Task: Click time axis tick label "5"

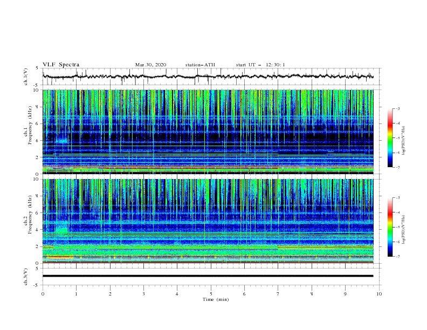Action: coord(211,294)
